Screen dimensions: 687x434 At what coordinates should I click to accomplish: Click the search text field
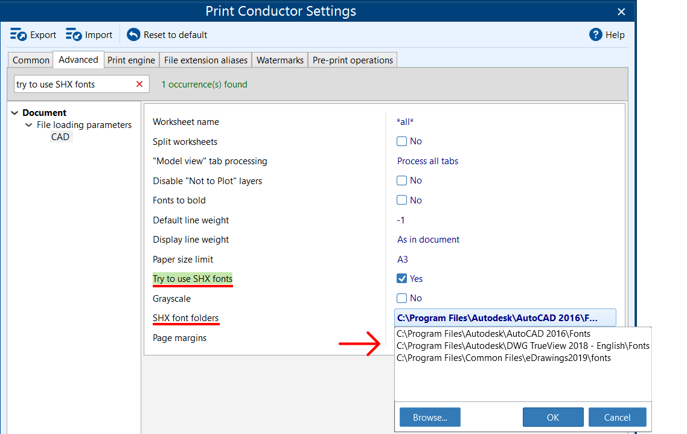click(72, 85)
